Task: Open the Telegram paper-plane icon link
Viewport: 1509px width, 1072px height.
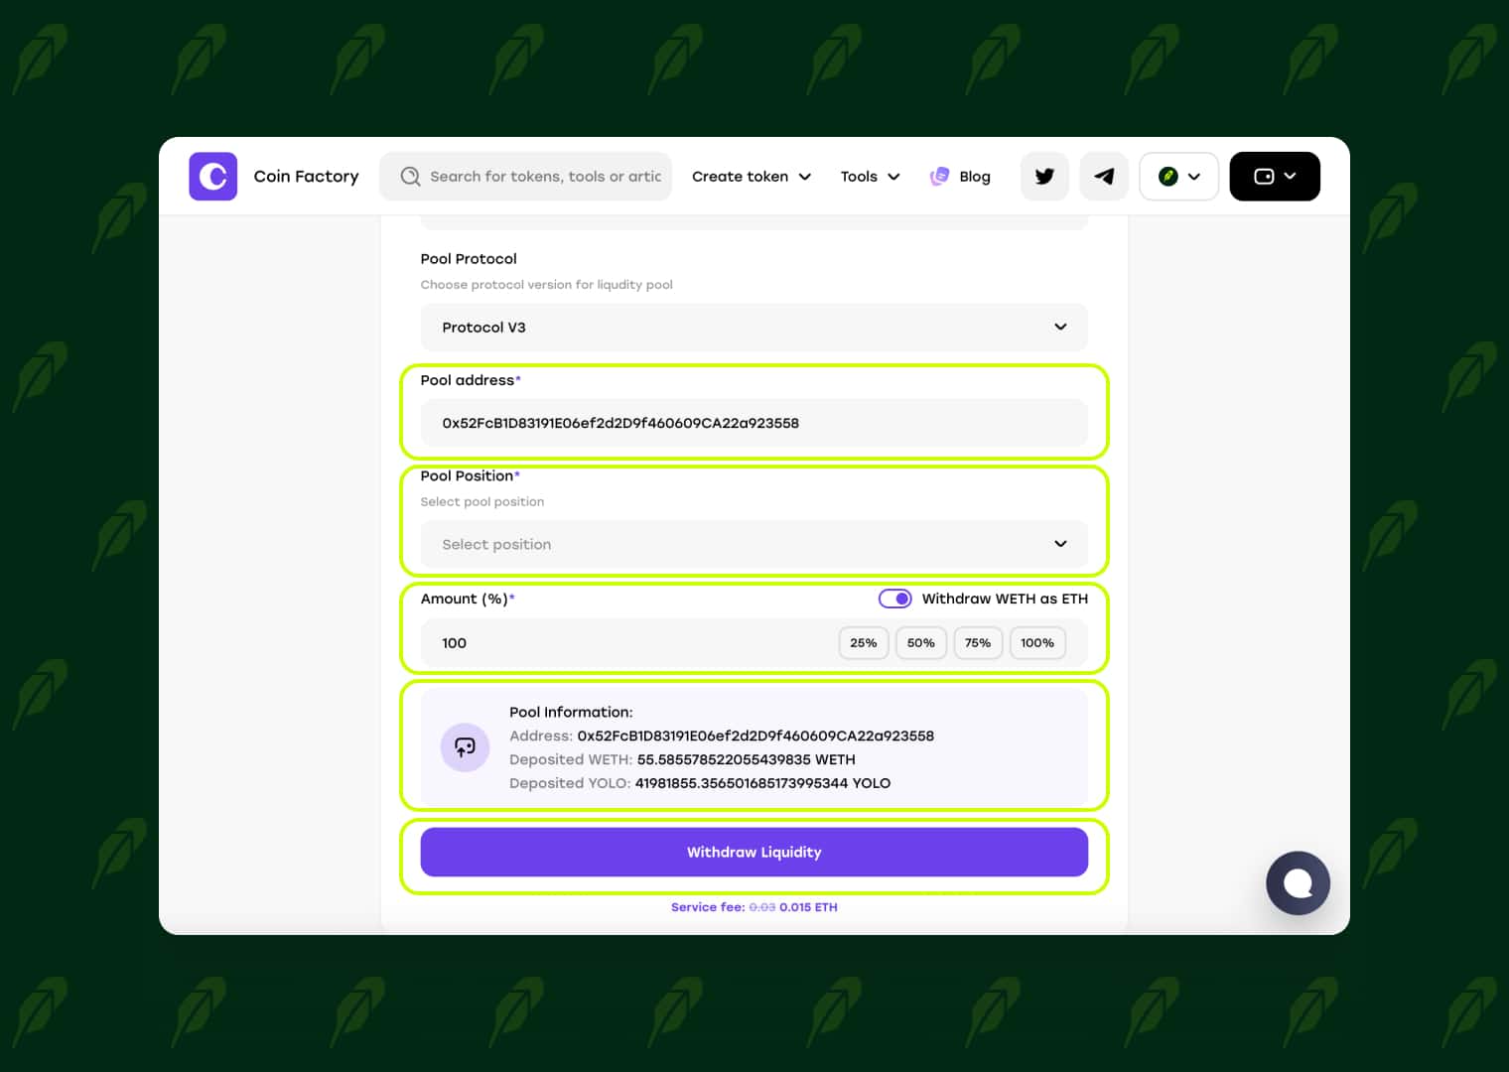Action: click(1104, 177)
